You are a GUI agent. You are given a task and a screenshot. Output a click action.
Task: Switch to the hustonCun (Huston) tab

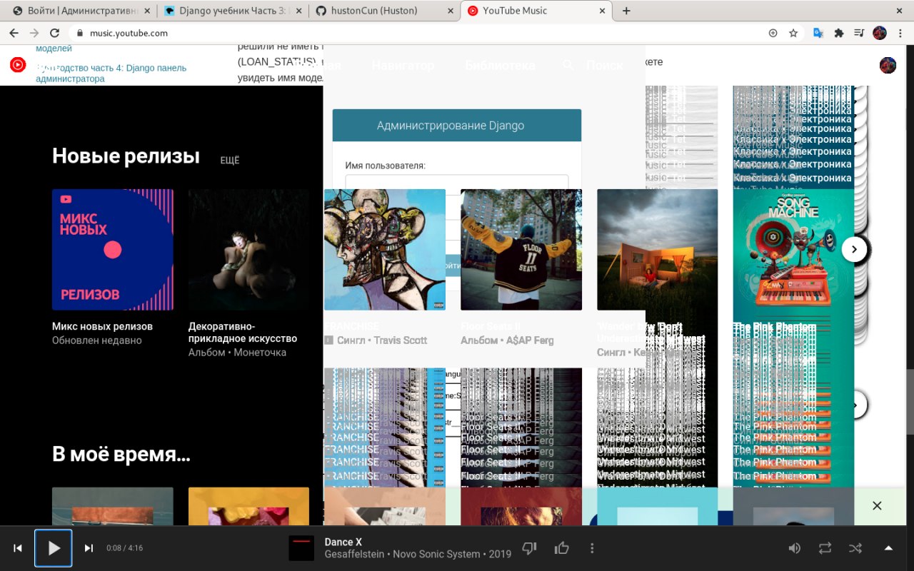click(384, 11)
